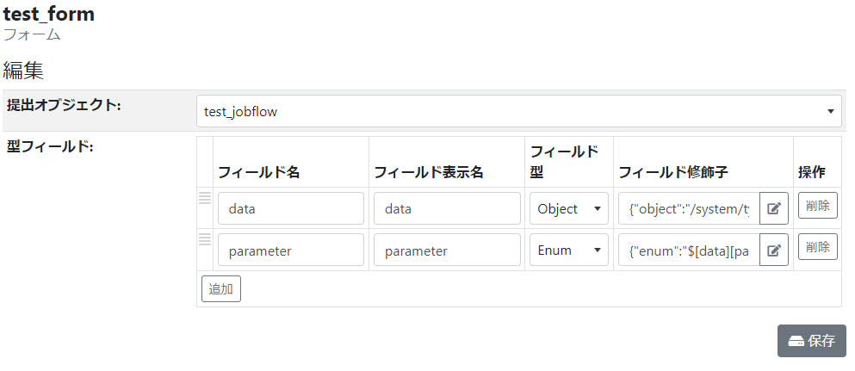Click the modifier text starting with {"enum"

click(689, 250)
